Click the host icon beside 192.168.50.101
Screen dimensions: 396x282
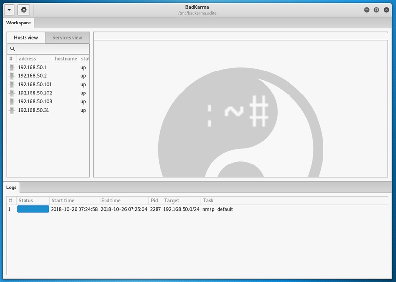coord(12,84)
